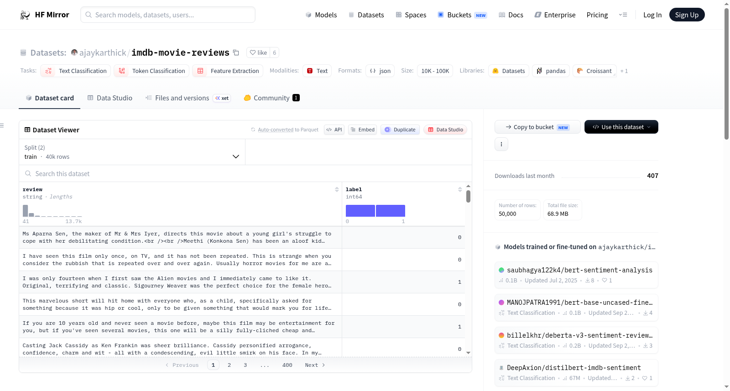Open Enterprise in top navigation

(555, 15)
